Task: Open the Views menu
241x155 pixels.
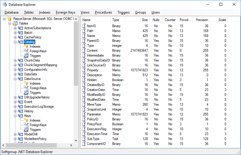Action: coord(85,12)
